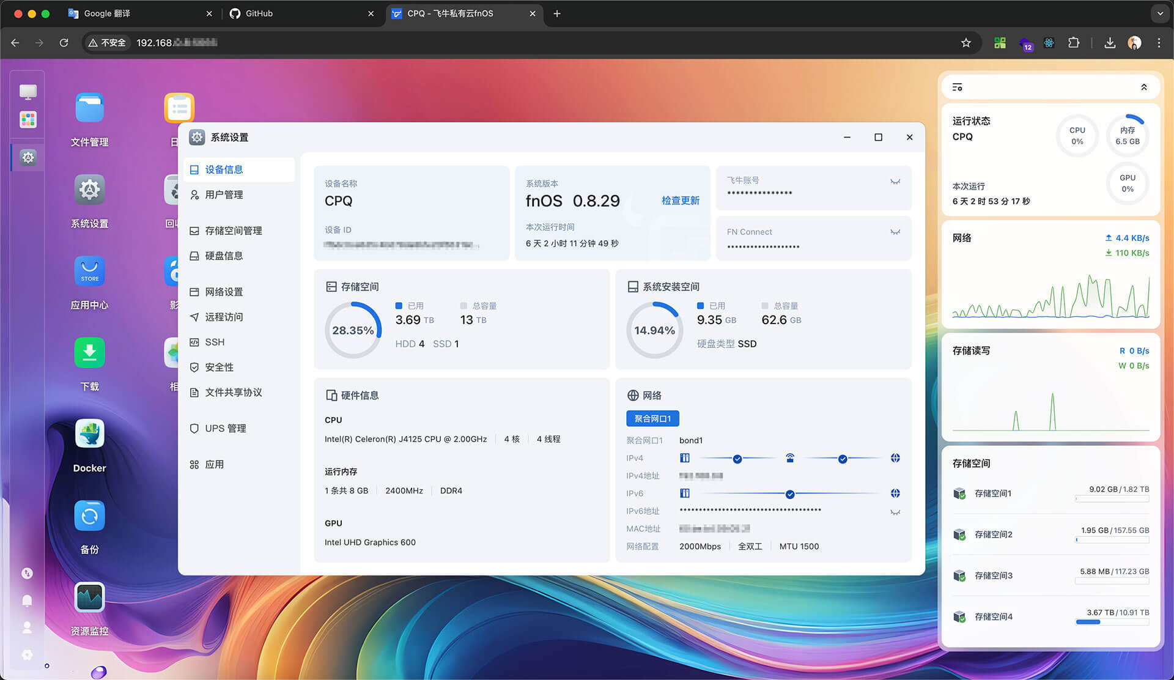Open 硬盘信息 settings section

point(239,256)
